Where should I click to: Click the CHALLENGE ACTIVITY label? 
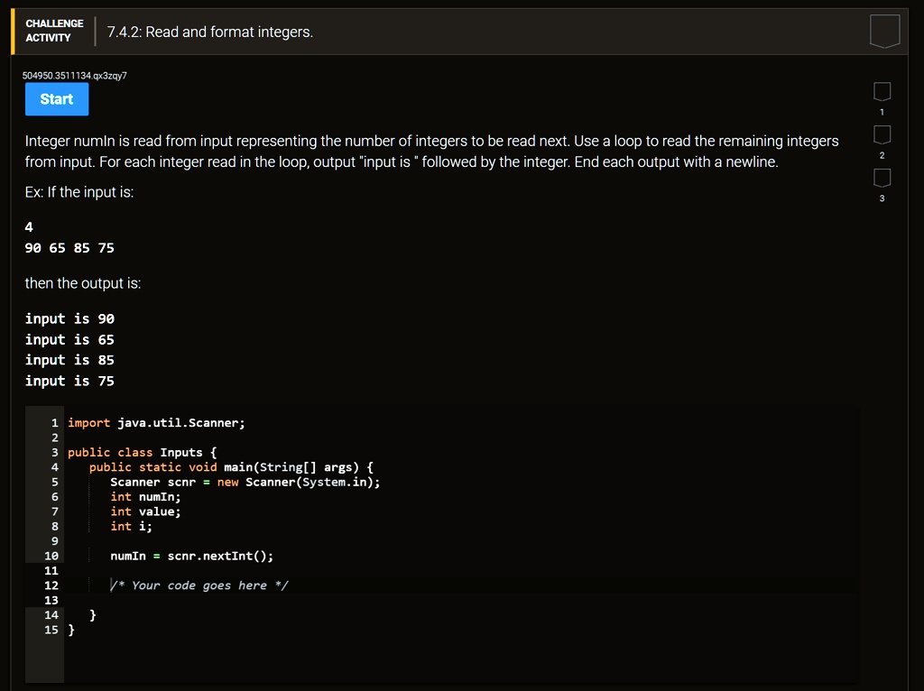click(x=54, y=31)
